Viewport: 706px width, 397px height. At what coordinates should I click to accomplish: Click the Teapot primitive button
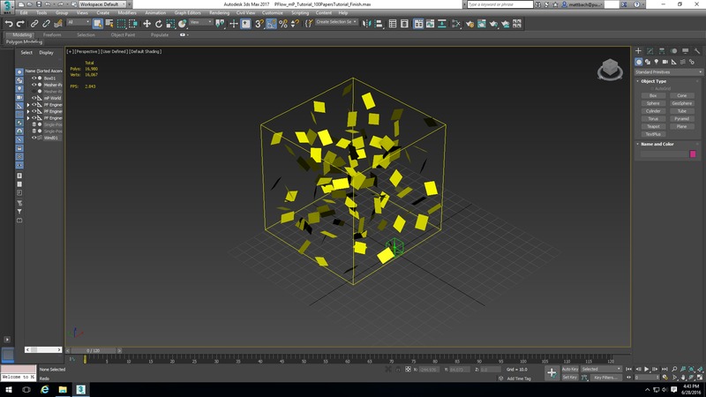(653, 126)
